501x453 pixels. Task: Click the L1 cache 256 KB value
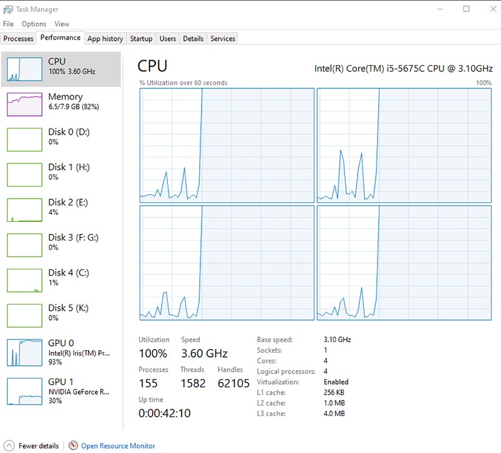pyautogui.click(x=334, y=392)
